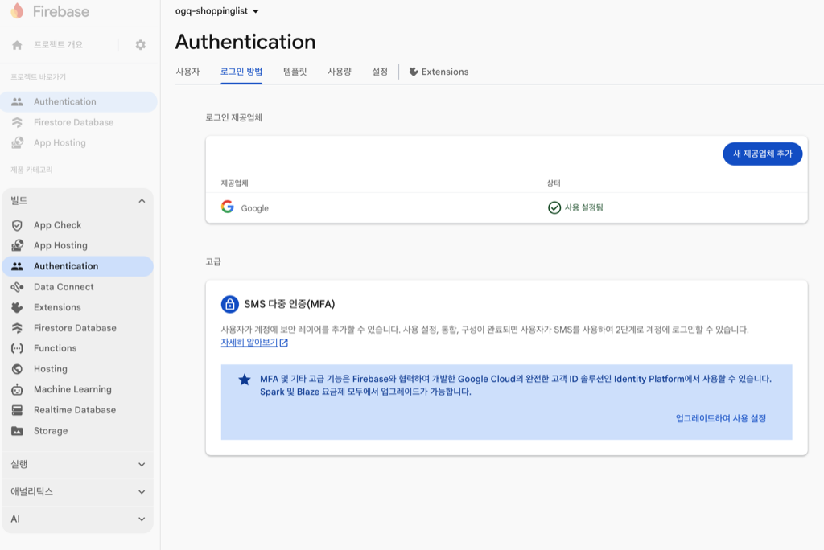The height and width of the screenshot is (550, 824).
Task: Switch to the 사용자 tab
Action: point(187,71)
